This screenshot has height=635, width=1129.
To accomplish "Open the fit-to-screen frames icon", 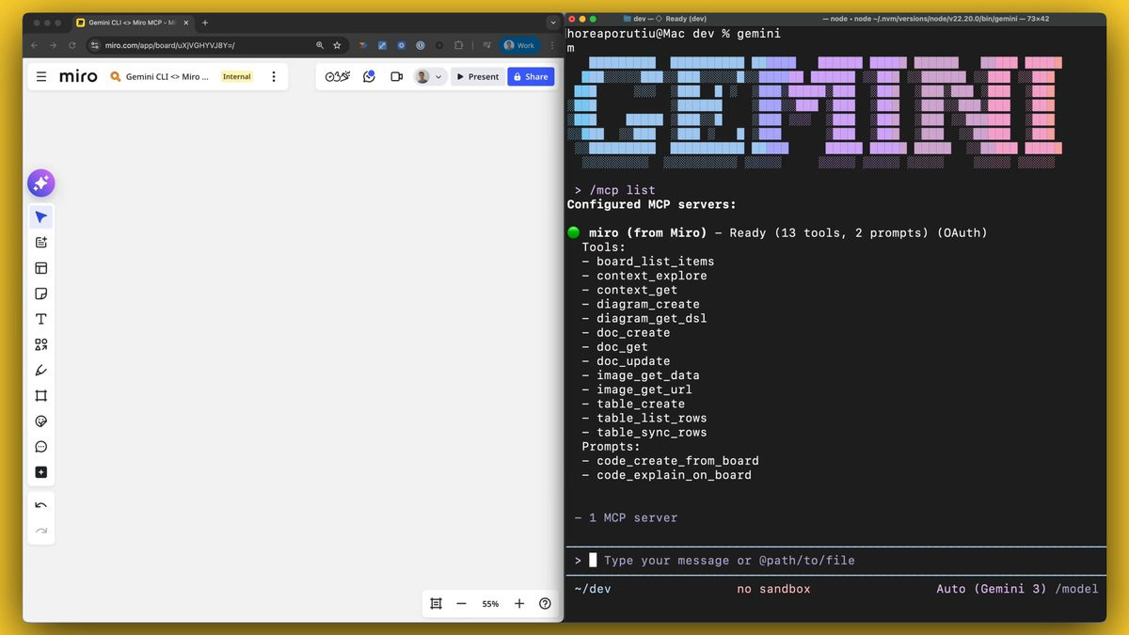I will pyautogui.click(x=436, y=604).
